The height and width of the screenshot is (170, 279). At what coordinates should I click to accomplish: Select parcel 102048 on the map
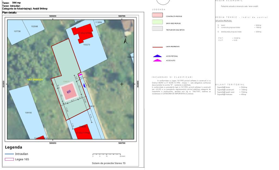tap(34, 27)
